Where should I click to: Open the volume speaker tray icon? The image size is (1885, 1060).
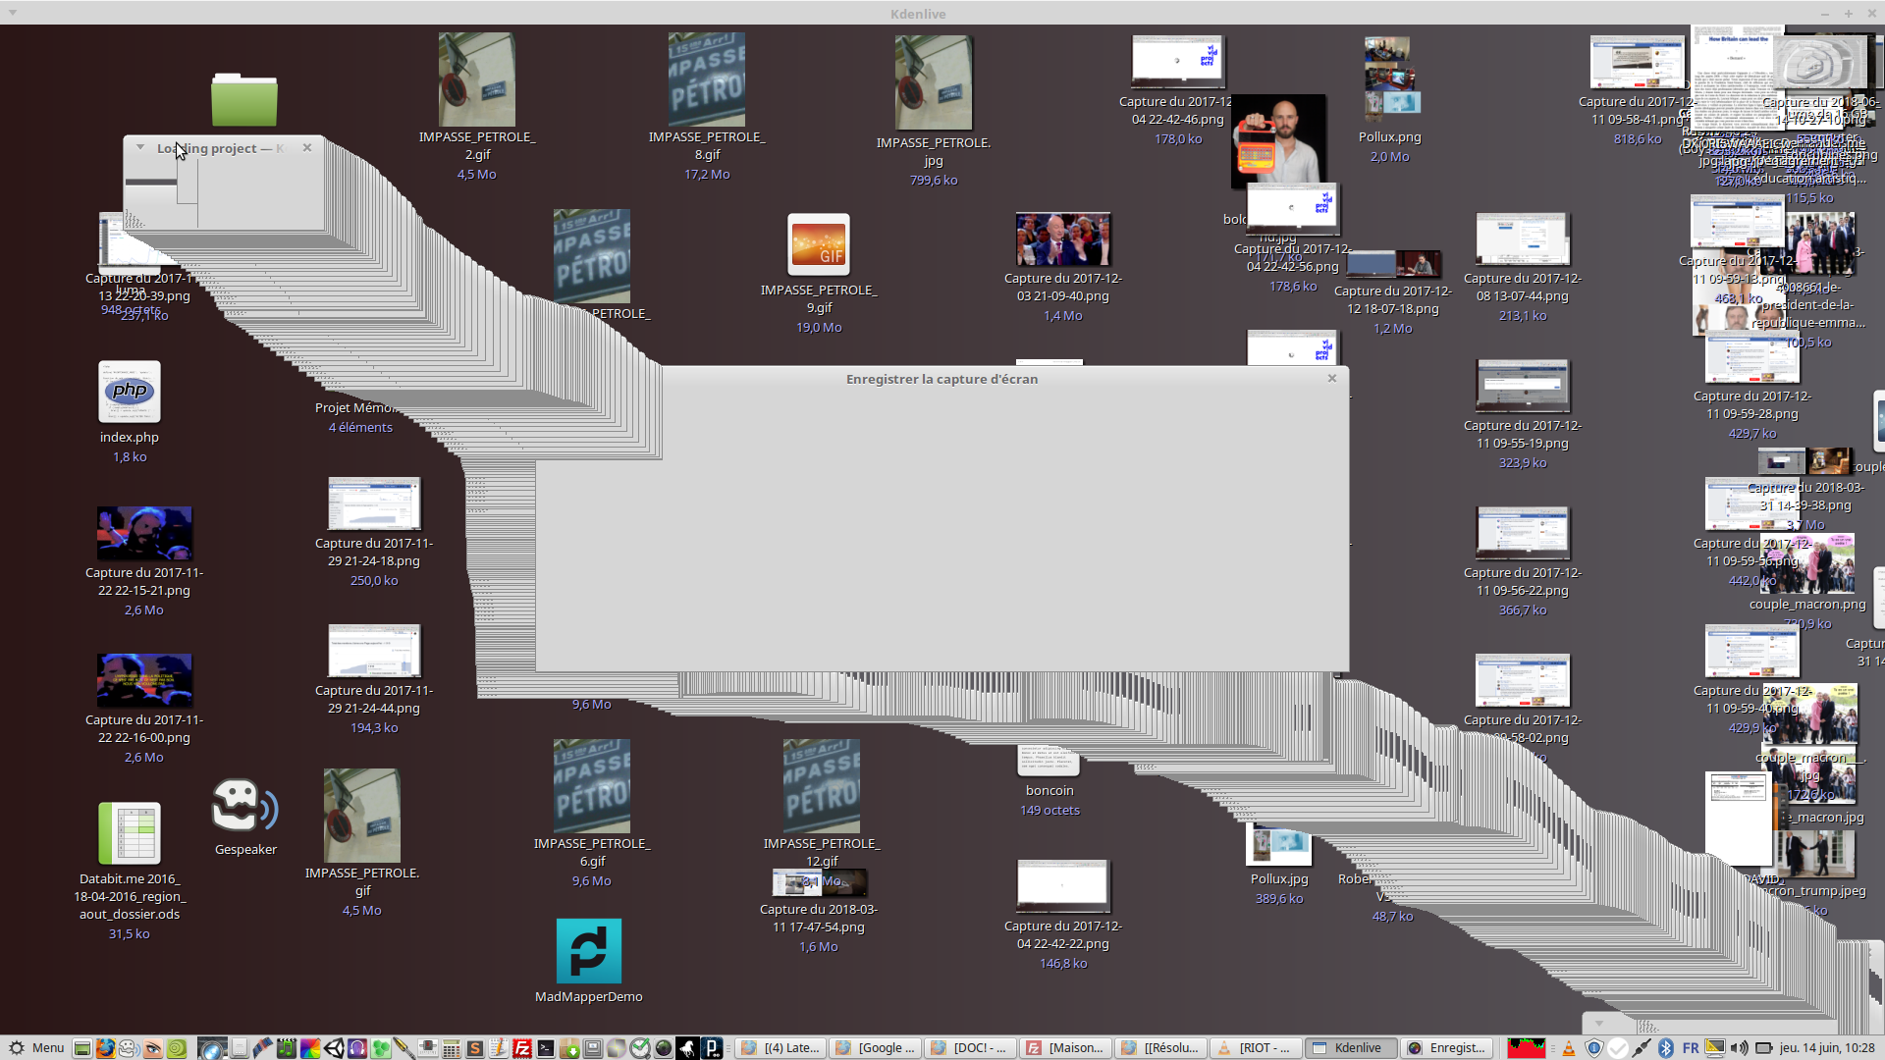click(x=1739, y=1048)
